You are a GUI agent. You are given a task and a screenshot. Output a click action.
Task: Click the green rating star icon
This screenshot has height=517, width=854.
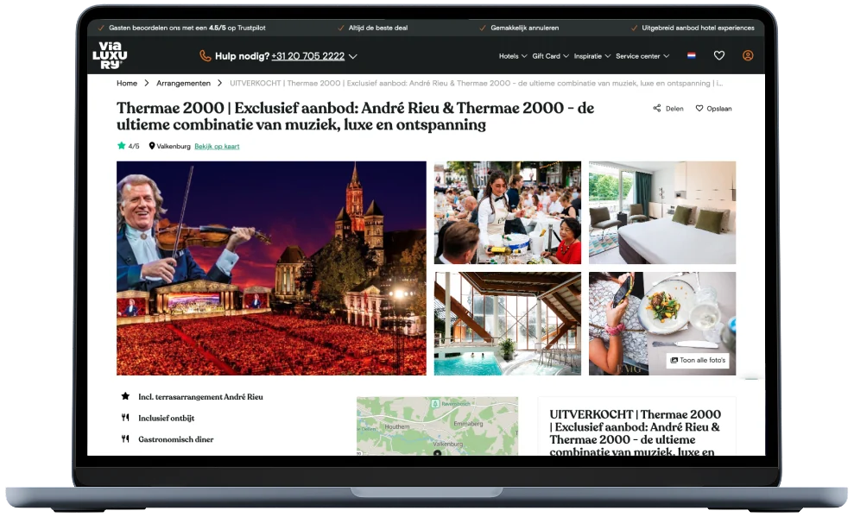point(122,145)
